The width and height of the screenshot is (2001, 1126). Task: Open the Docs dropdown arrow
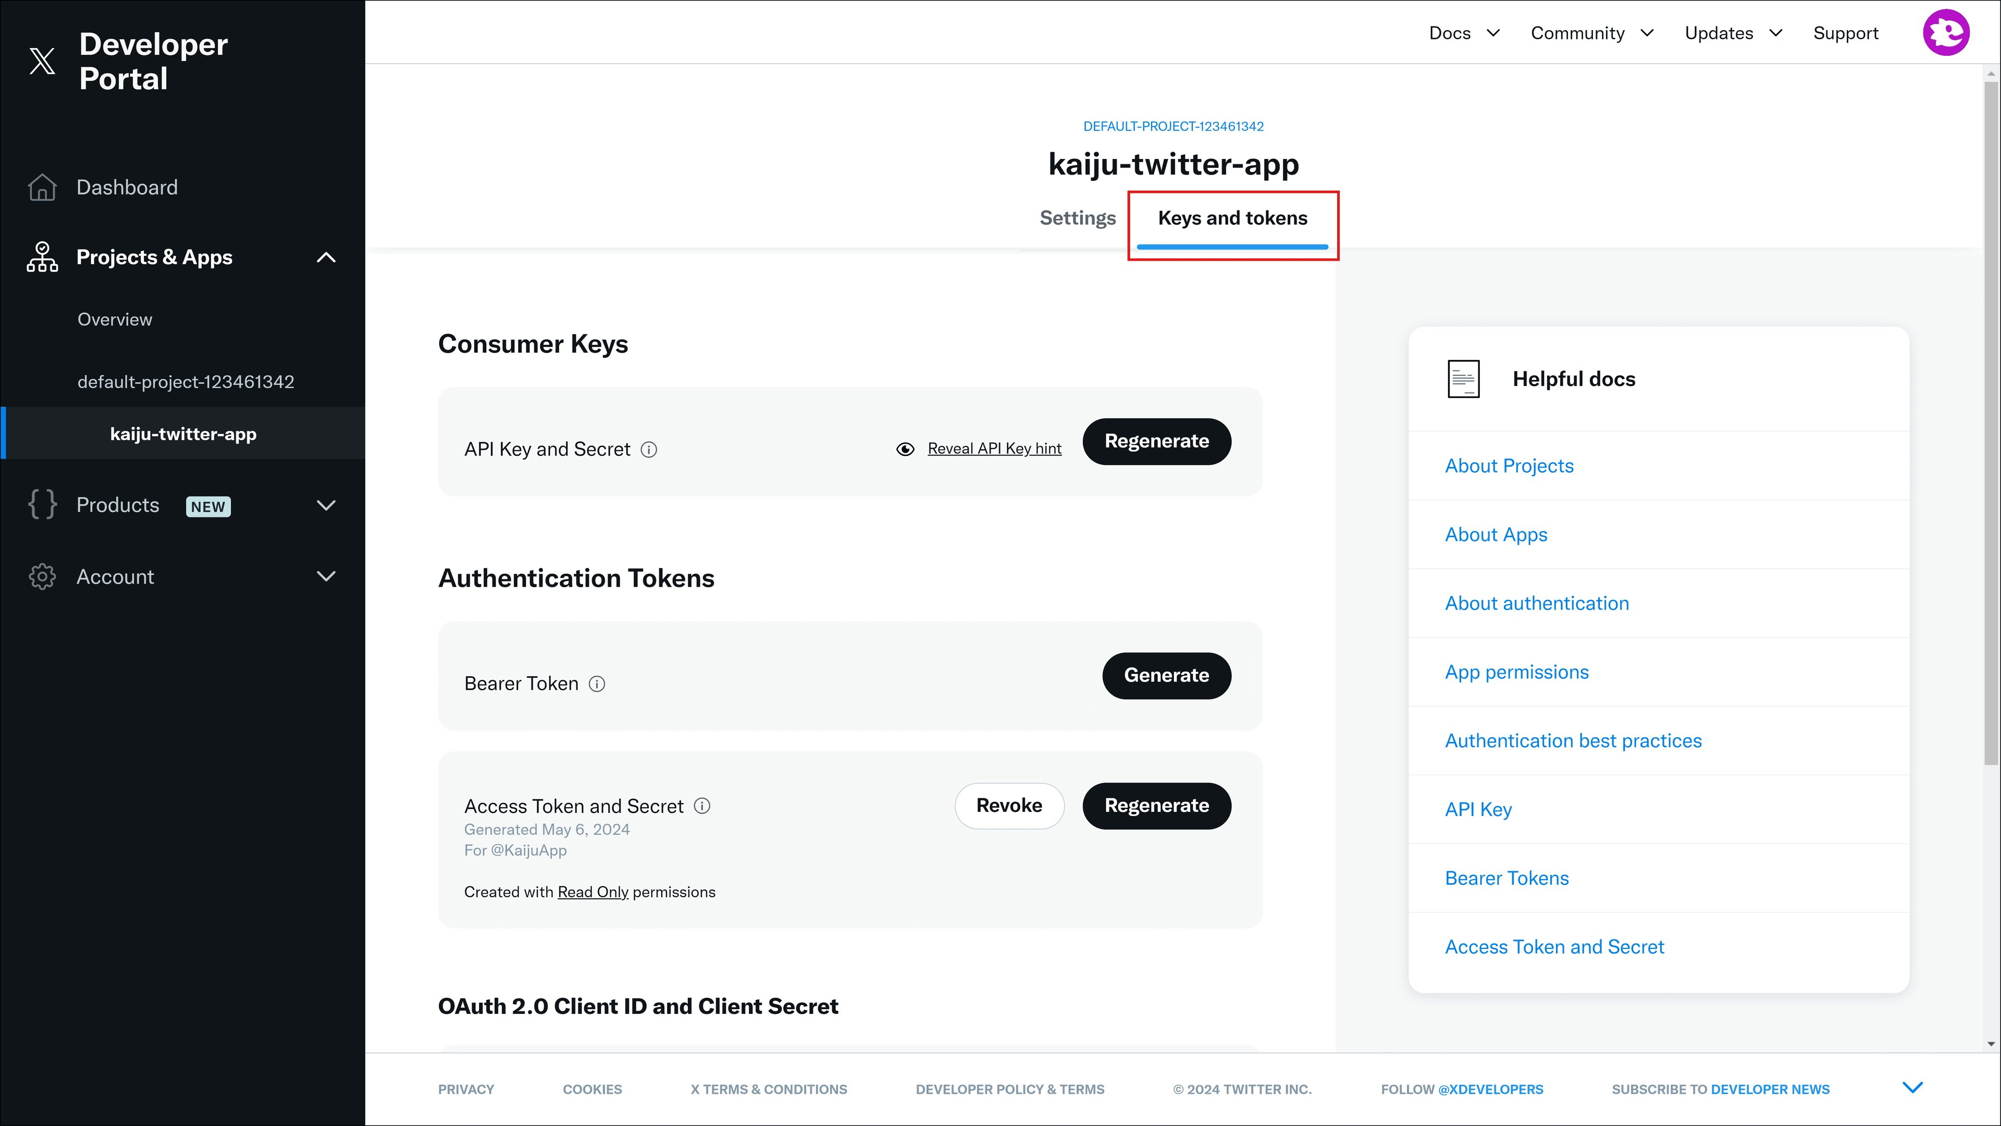[x=1493, y=33]
